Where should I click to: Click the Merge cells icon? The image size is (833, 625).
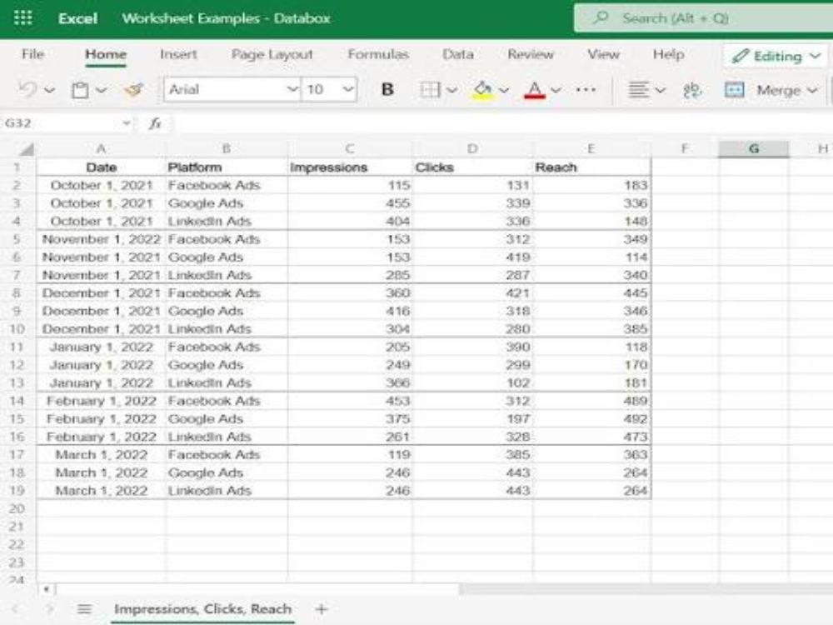[x=734, y=90]
